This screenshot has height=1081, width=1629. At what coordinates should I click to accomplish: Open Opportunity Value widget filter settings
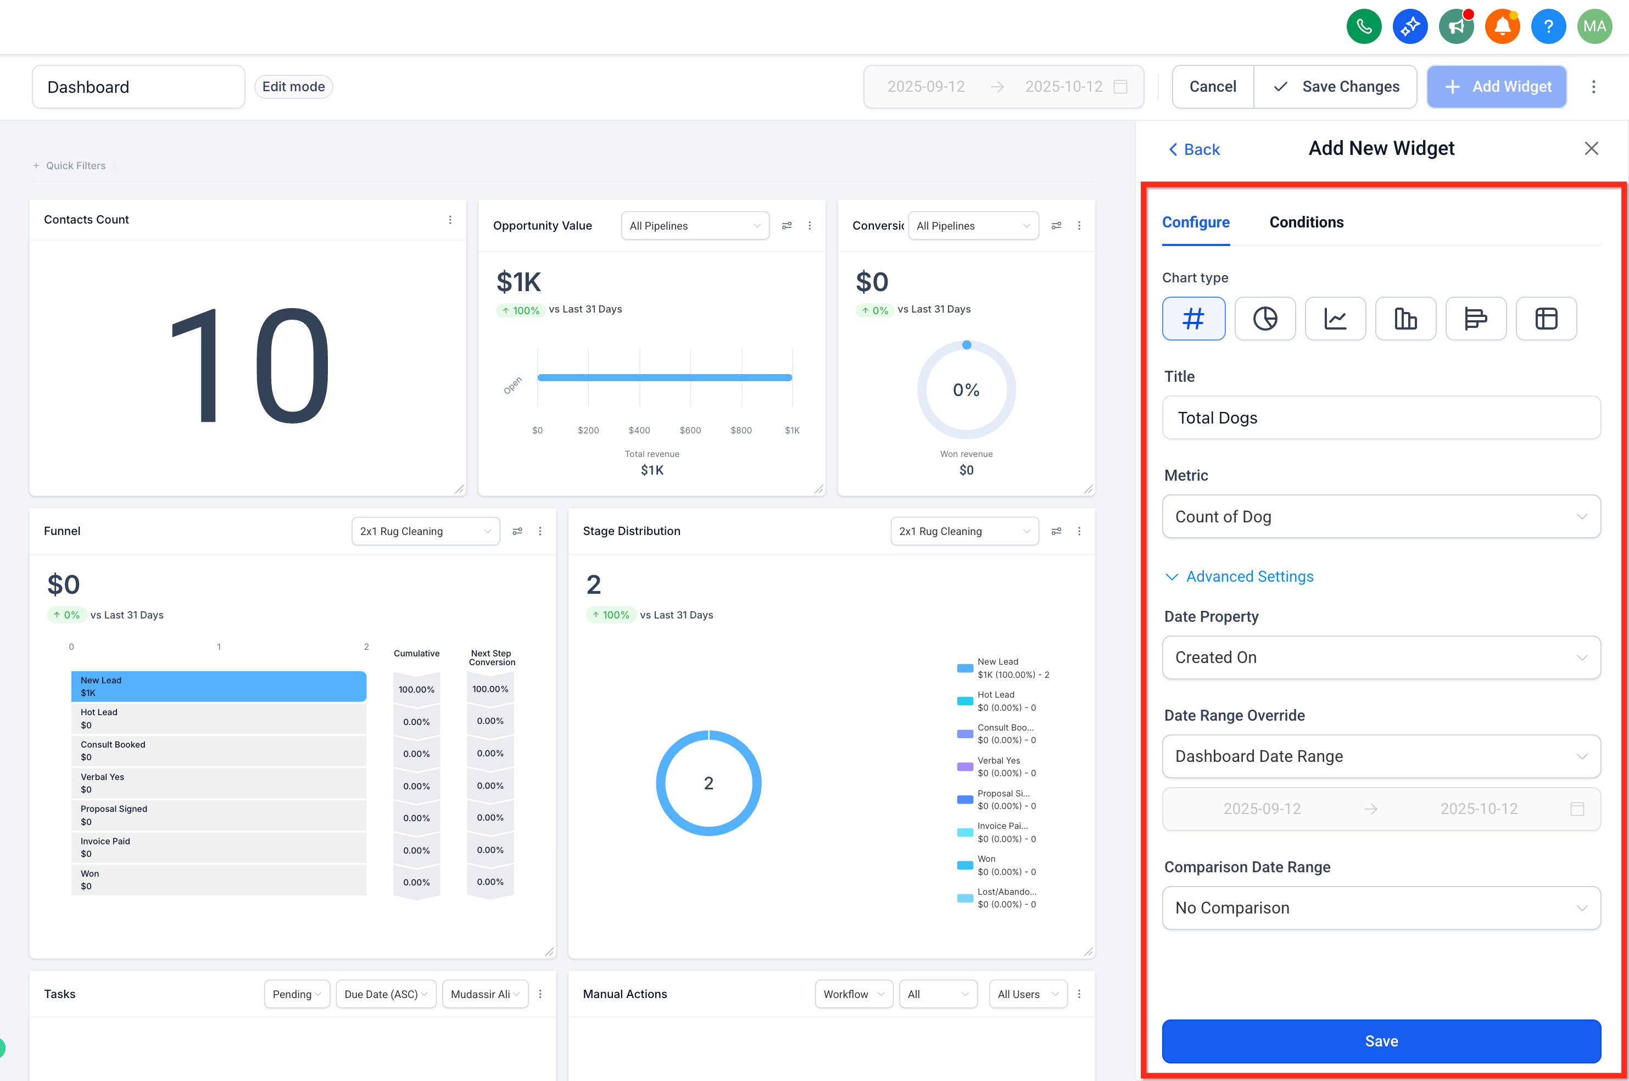786,225
